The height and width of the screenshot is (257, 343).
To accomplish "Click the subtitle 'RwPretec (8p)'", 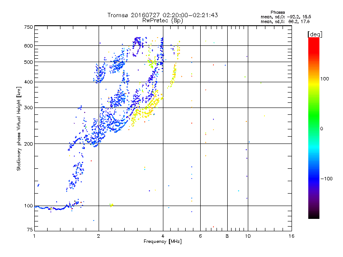I will pyautogui.click(x=163, y=21).
